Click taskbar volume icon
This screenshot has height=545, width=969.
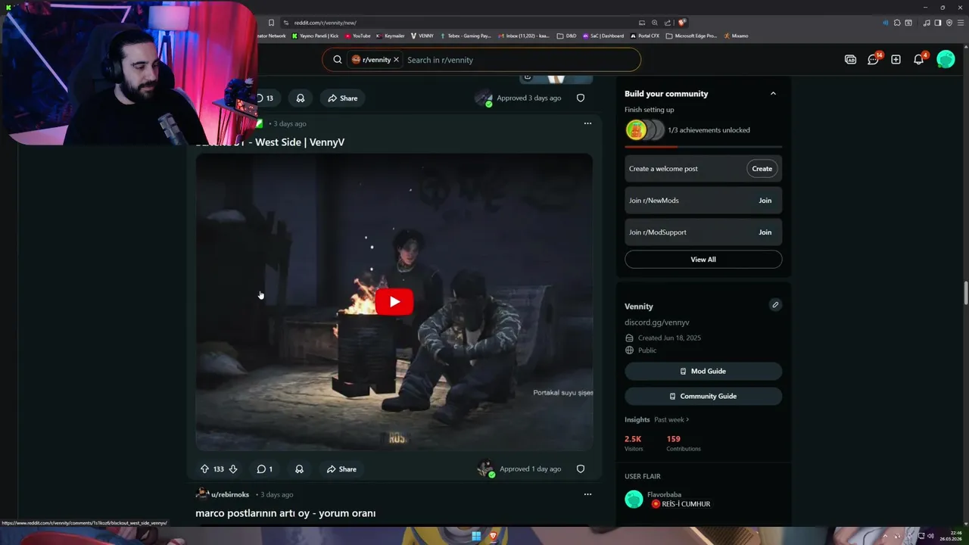click(930, 536)
